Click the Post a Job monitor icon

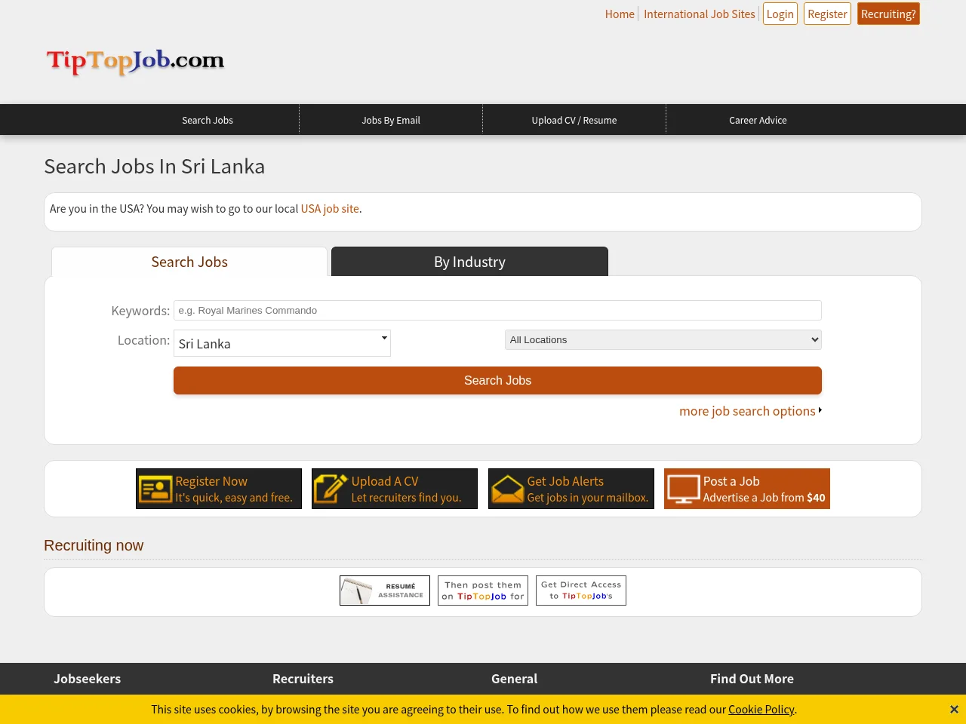[683, 489]
